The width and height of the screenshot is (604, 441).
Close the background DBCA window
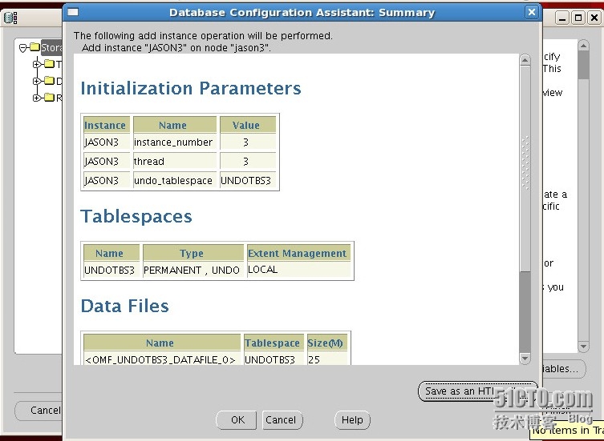[x=594, y=18]
